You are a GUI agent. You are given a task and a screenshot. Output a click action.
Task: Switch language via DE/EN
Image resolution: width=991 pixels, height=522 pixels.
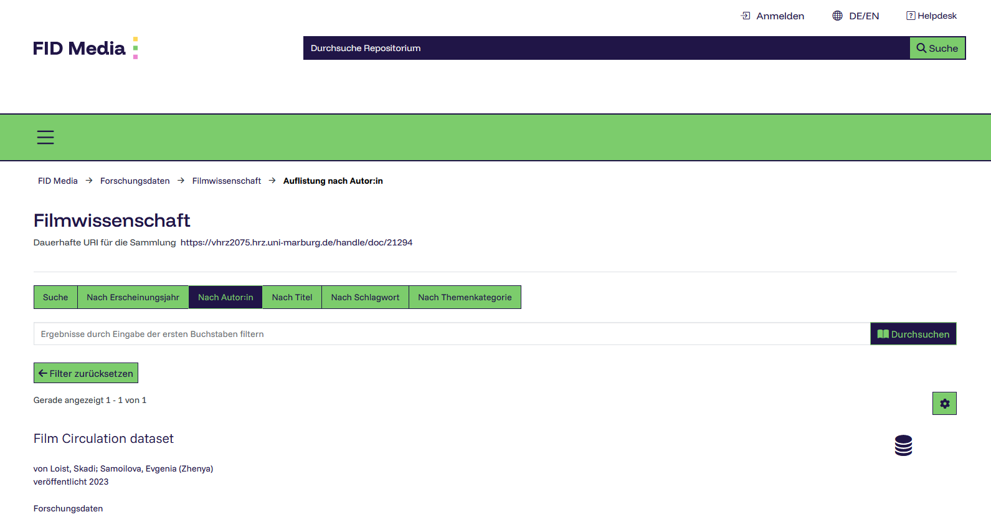point(864,16)
